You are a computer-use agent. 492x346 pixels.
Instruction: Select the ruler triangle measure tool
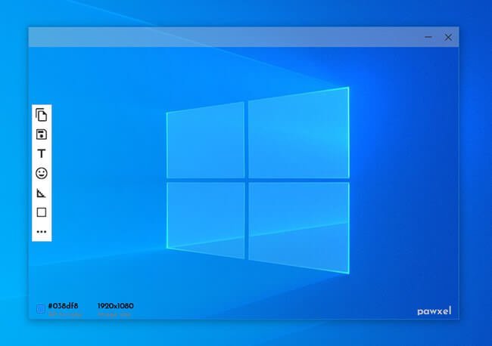click(x=42, y=193)
